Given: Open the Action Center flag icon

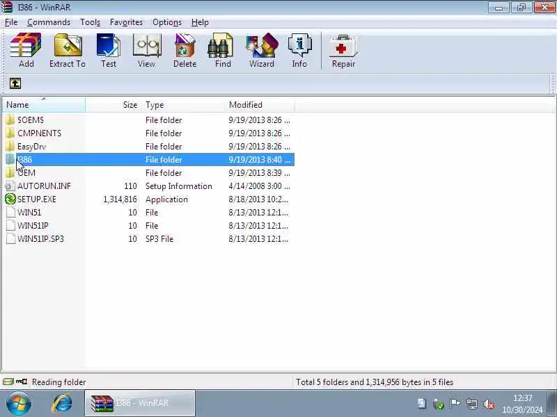Looking at the screenshot, I should click(455, 404).
